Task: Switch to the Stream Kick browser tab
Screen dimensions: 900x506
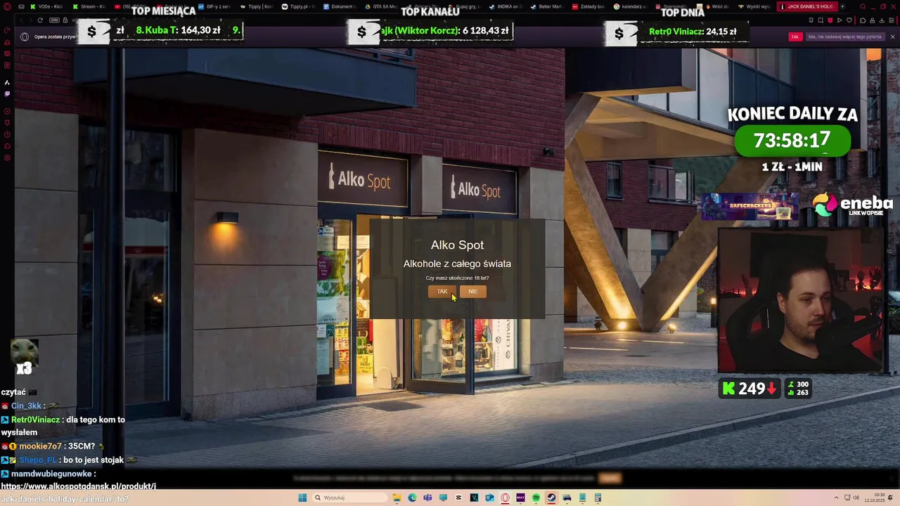Action: click(x=89, y=6)
